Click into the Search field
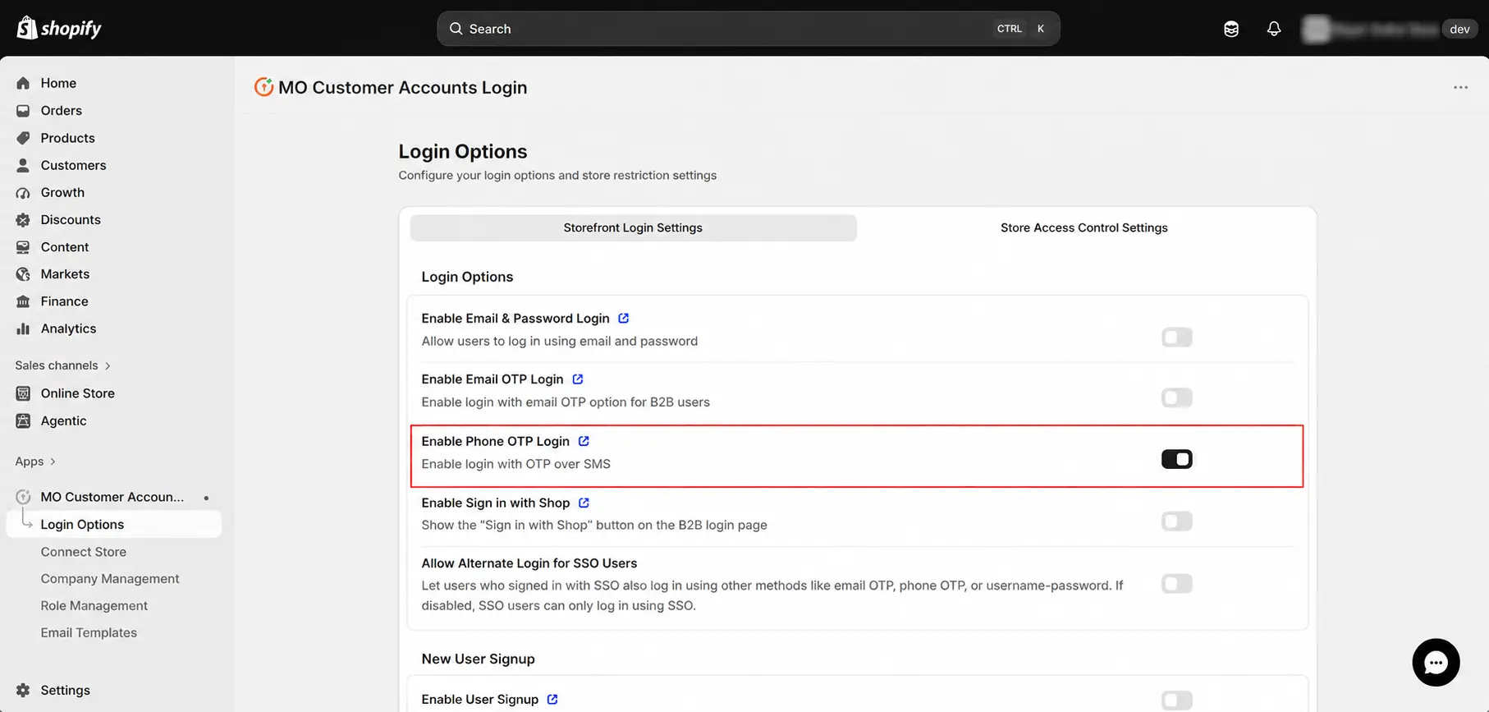The width and height of the screenshot is (1489, 712). point(749,29)
